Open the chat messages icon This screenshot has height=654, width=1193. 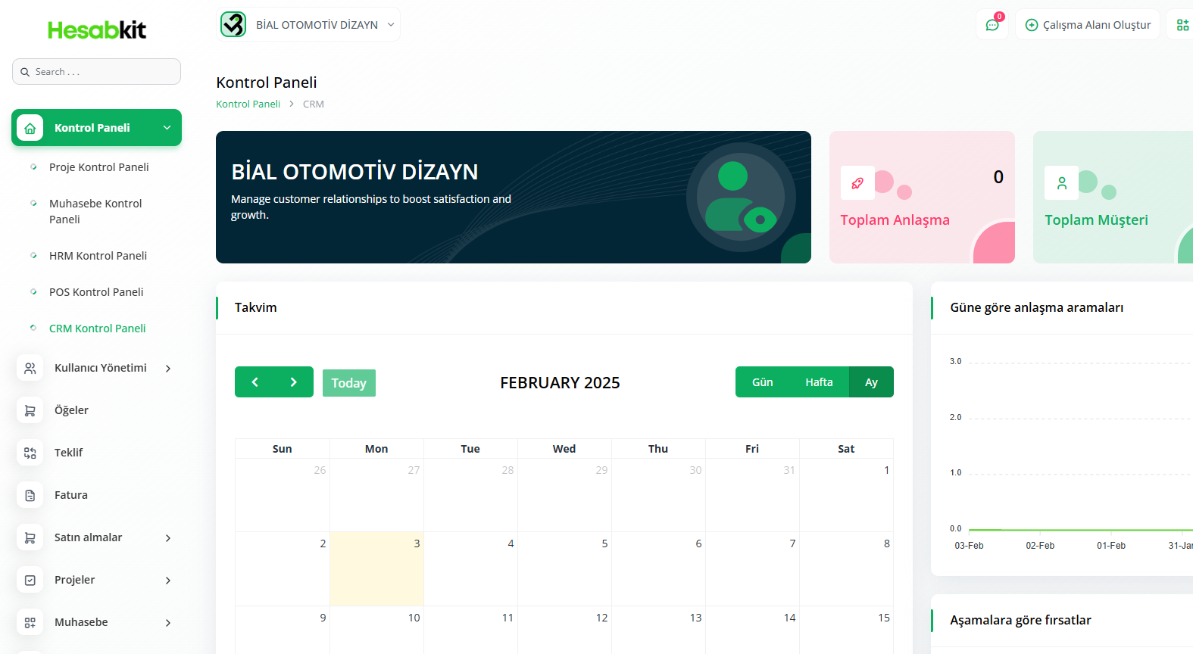[992, 25]
